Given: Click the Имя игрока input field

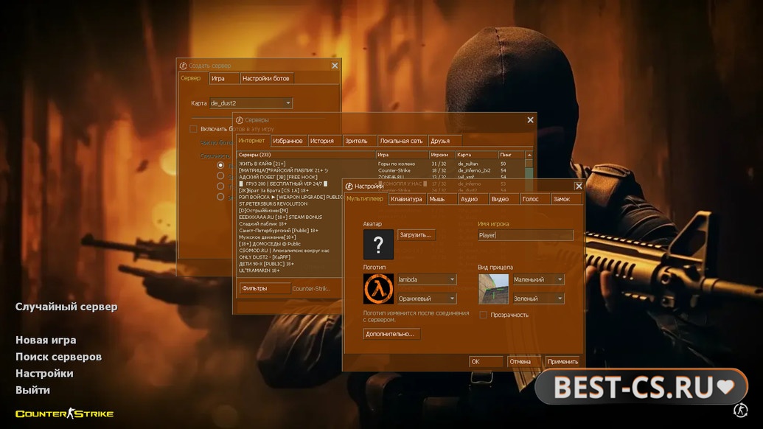Looking at the screenshot, I should point(526,235).
